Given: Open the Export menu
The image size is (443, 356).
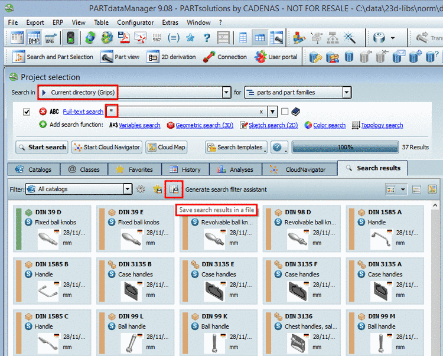Looking at the screenshot, I should pyautogui.click(x=35, y=22).
